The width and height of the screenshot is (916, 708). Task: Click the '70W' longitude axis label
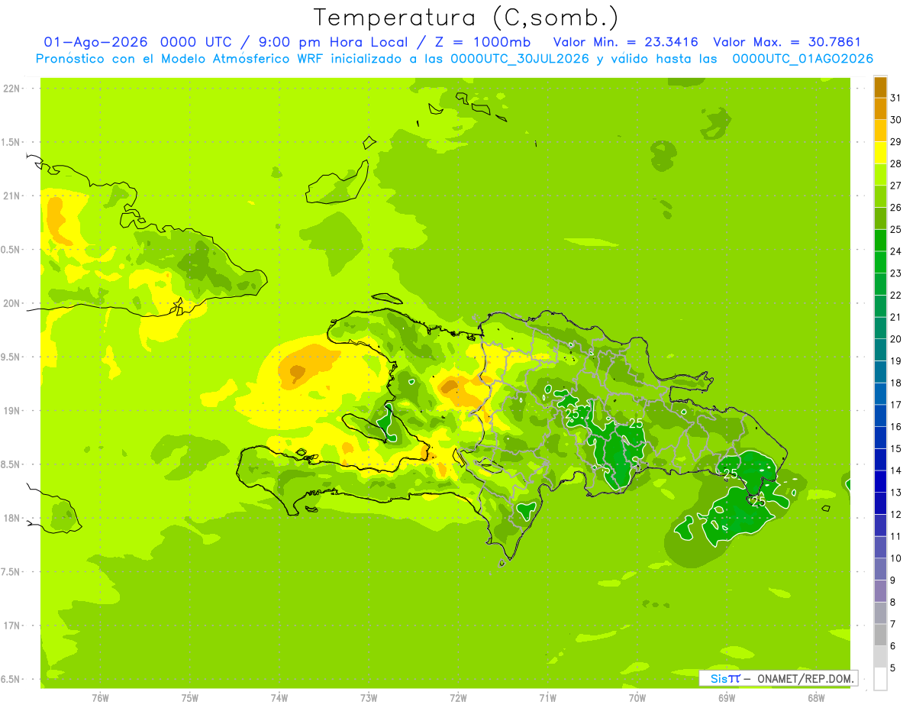tap(637, 698)
